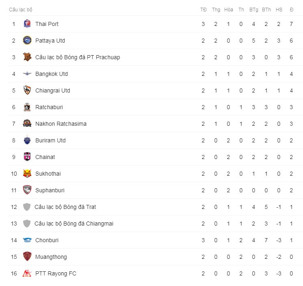The image size is (303, 286).
Task: Open the Muangthong team name link
Action: click(51, 257)
